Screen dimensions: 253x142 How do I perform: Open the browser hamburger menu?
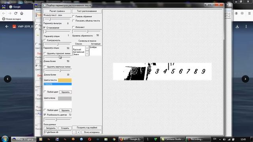[249, 13]
